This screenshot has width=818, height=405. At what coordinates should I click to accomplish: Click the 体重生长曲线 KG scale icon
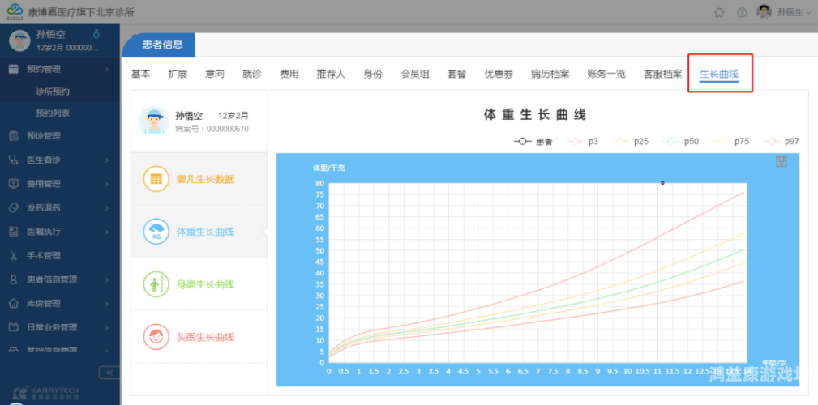(156, 232)
